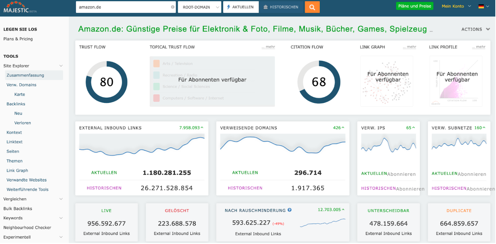The image size is (496, 244).
Task: Click mehr link for Link Profile
Action: click(x=479, y=47)
